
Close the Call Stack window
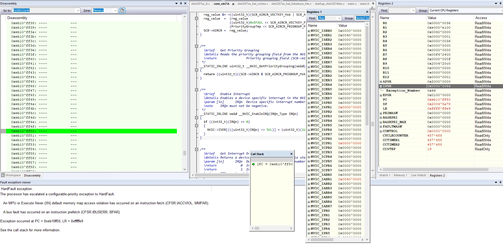(291, 154)
